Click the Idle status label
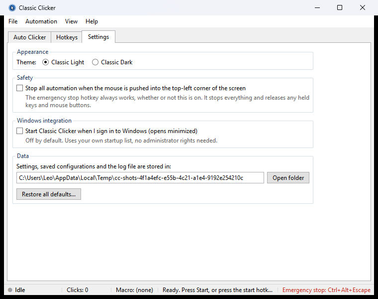 20,290
